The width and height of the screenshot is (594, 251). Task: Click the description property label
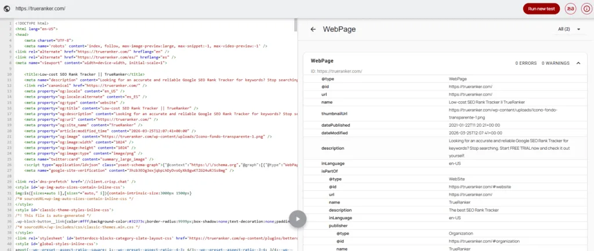tap(332, 148)
